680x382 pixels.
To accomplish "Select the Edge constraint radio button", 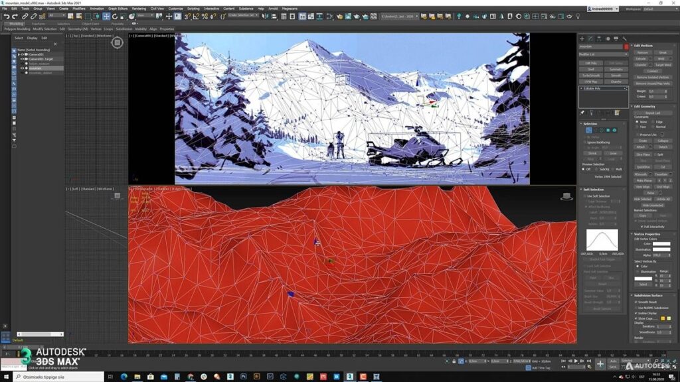I will tap(653, 122).
